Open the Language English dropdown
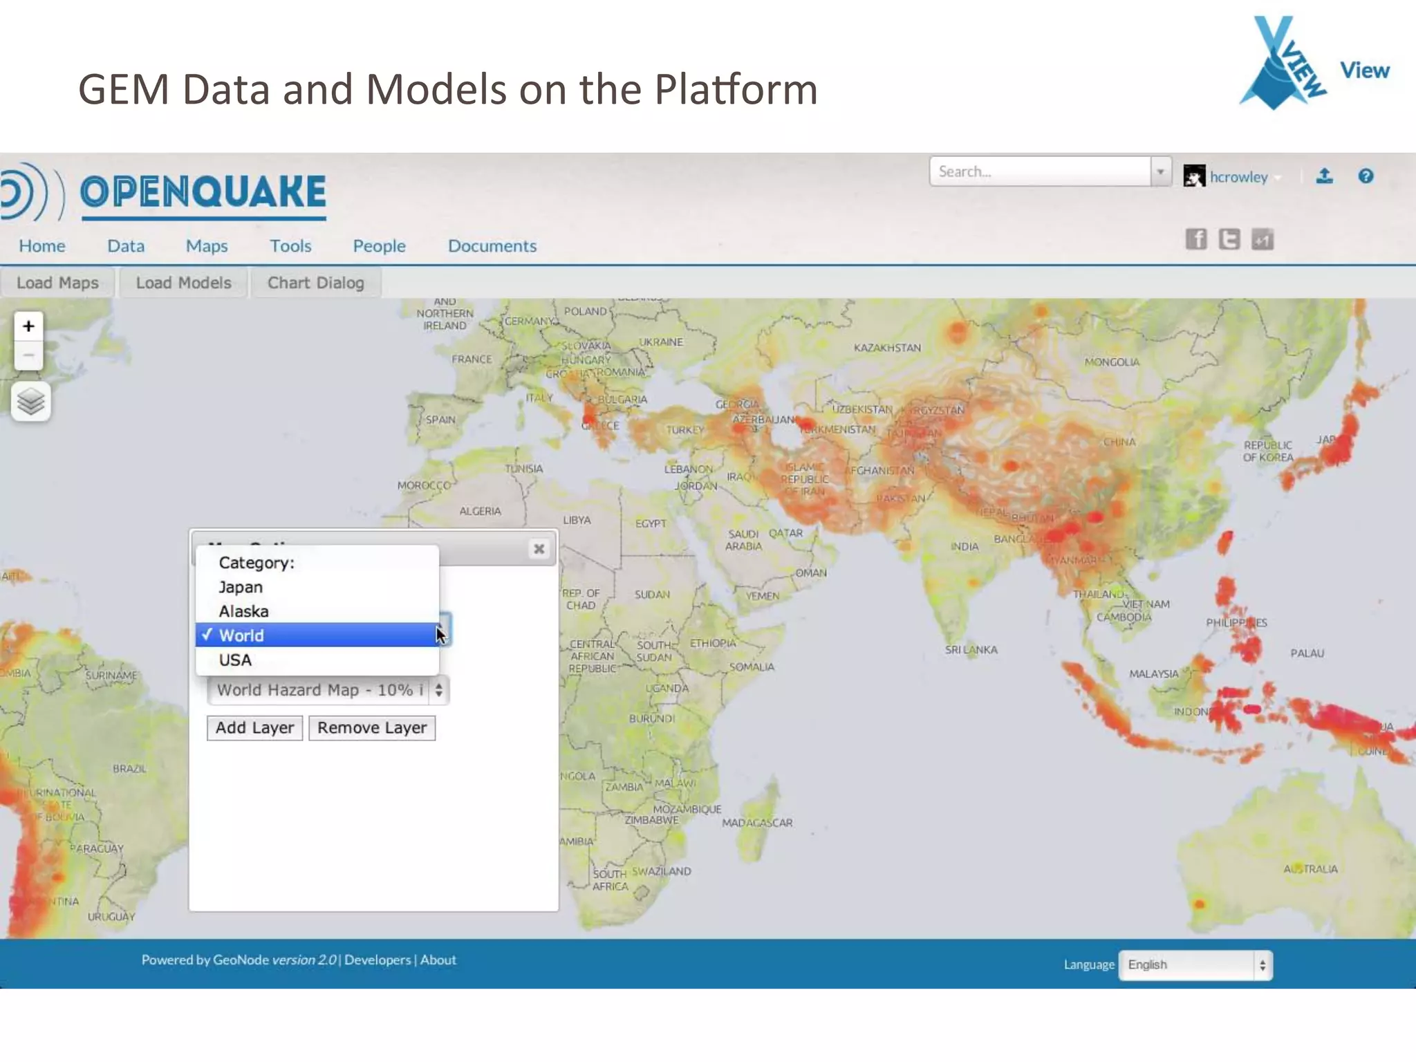 (1195, 965)
